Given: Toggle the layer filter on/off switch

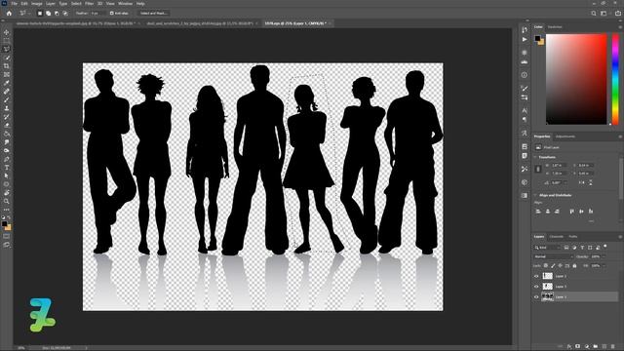Looking at the screenshot, I should (605, 247).
